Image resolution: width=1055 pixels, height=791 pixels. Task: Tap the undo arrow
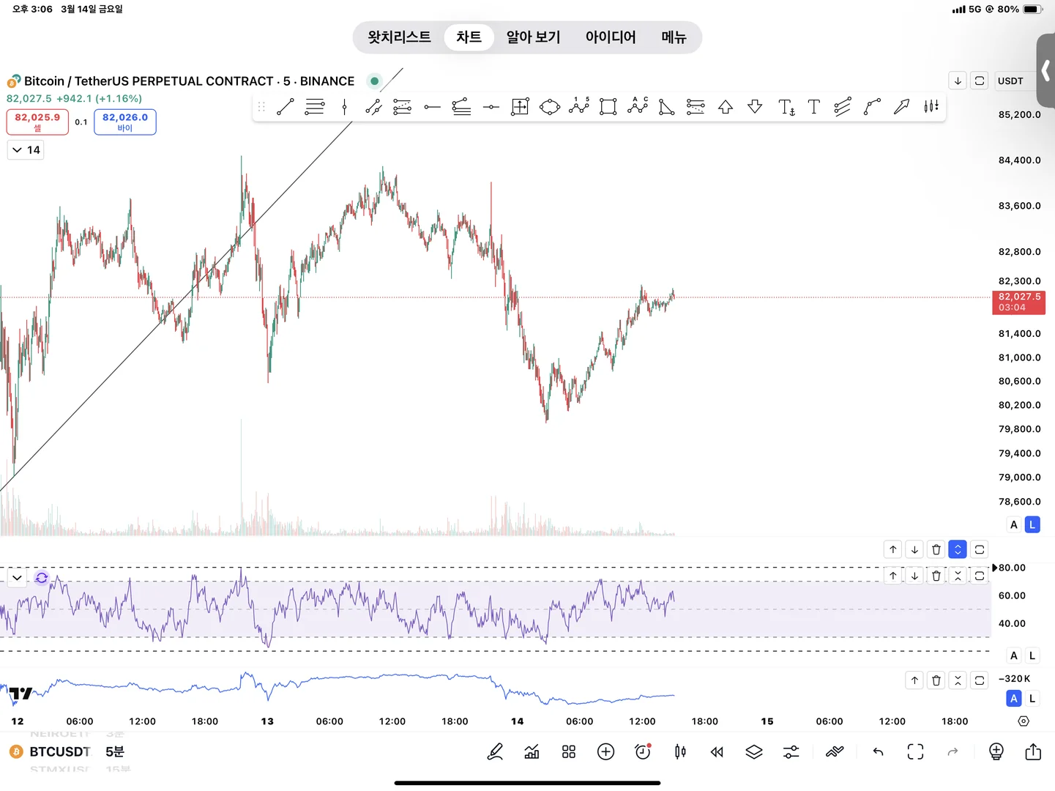coord(878,751)
